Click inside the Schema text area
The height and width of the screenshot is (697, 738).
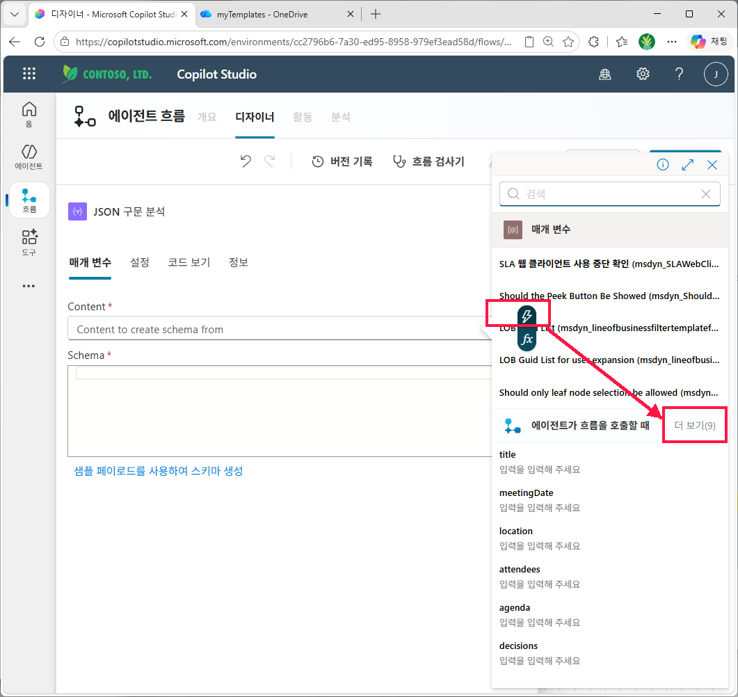click(280, 411)
